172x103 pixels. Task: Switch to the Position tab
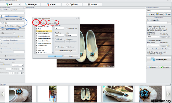pos(43,23)
